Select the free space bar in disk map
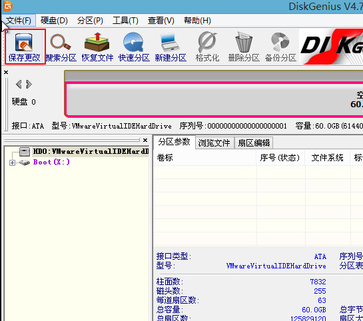The height and width of the screenshot is (321, 363). pyautogui.click(x=214, y=99)
